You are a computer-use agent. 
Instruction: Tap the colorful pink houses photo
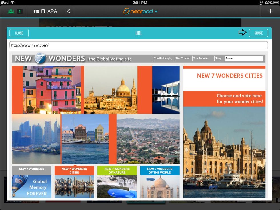(x=52, y=90)
